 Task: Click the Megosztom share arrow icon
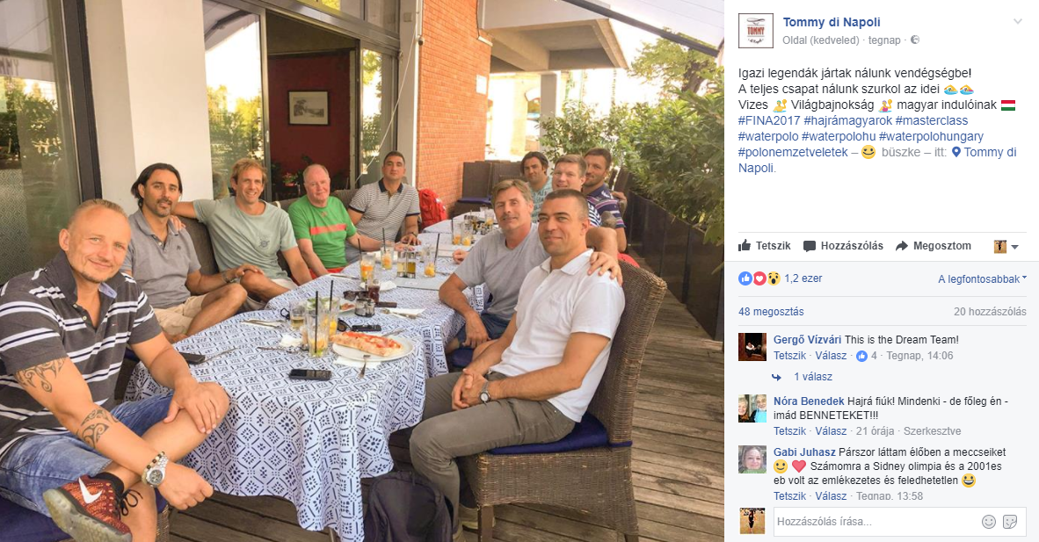(901, 246)
